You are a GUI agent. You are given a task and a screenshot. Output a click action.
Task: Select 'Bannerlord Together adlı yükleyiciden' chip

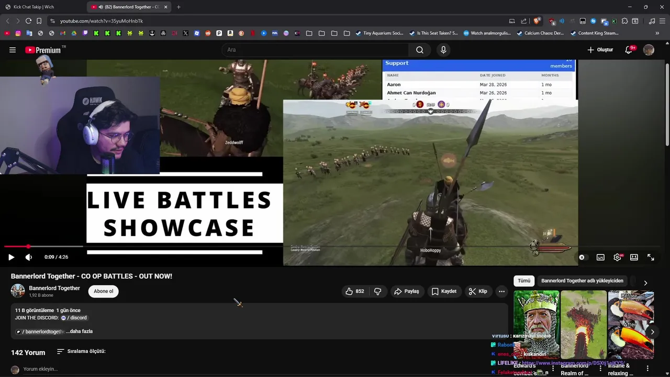[x=582, y=281]
